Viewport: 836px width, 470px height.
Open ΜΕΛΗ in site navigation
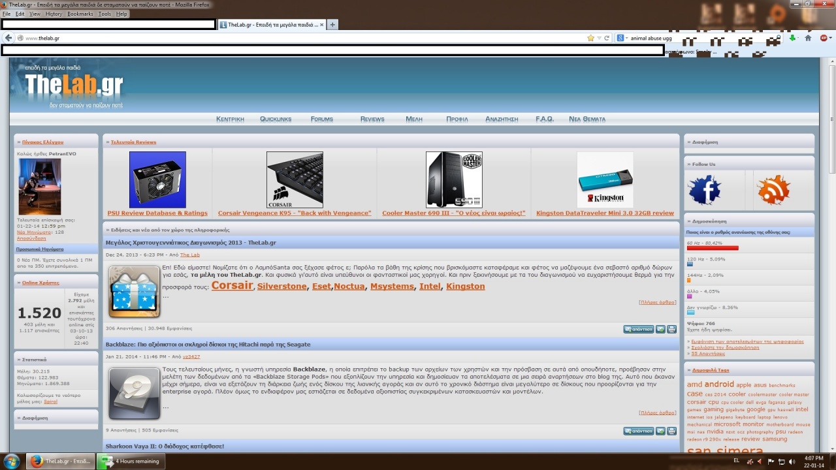tap(414, 119)
